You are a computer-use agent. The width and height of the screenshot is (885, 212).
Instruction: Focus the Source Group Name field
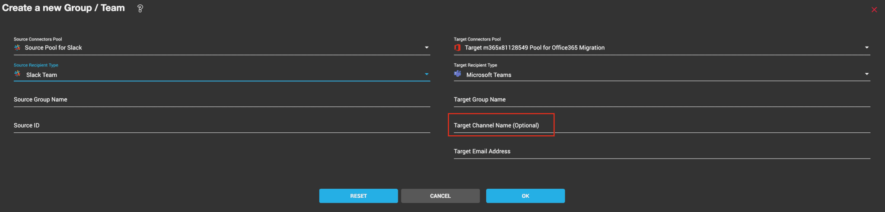coord(222,100)
